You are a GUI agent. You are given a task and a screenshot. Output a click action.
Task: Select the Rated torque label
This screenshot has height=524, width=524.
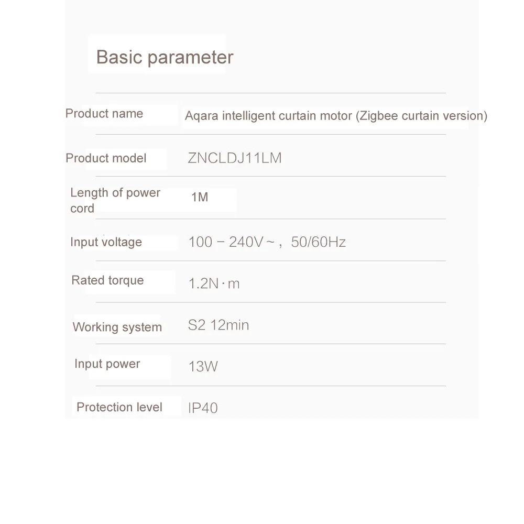pyautogui.click(x=107, y=280)
